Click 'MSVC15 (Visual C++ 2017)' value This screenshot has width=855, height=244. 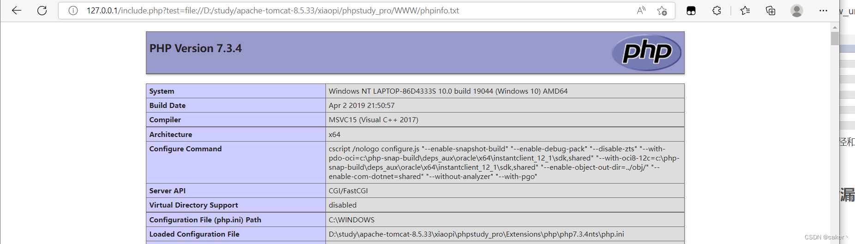coord(373,120)
